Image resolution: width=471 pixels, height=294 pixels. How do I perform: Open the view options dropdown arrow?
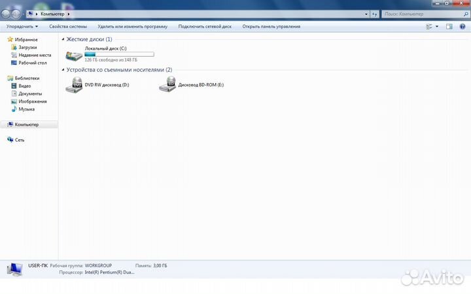tap(437, 26)
